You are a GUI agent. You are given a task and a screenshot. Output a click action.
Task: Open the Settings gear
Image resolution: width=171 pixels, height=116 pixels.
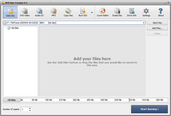point(146,12)
